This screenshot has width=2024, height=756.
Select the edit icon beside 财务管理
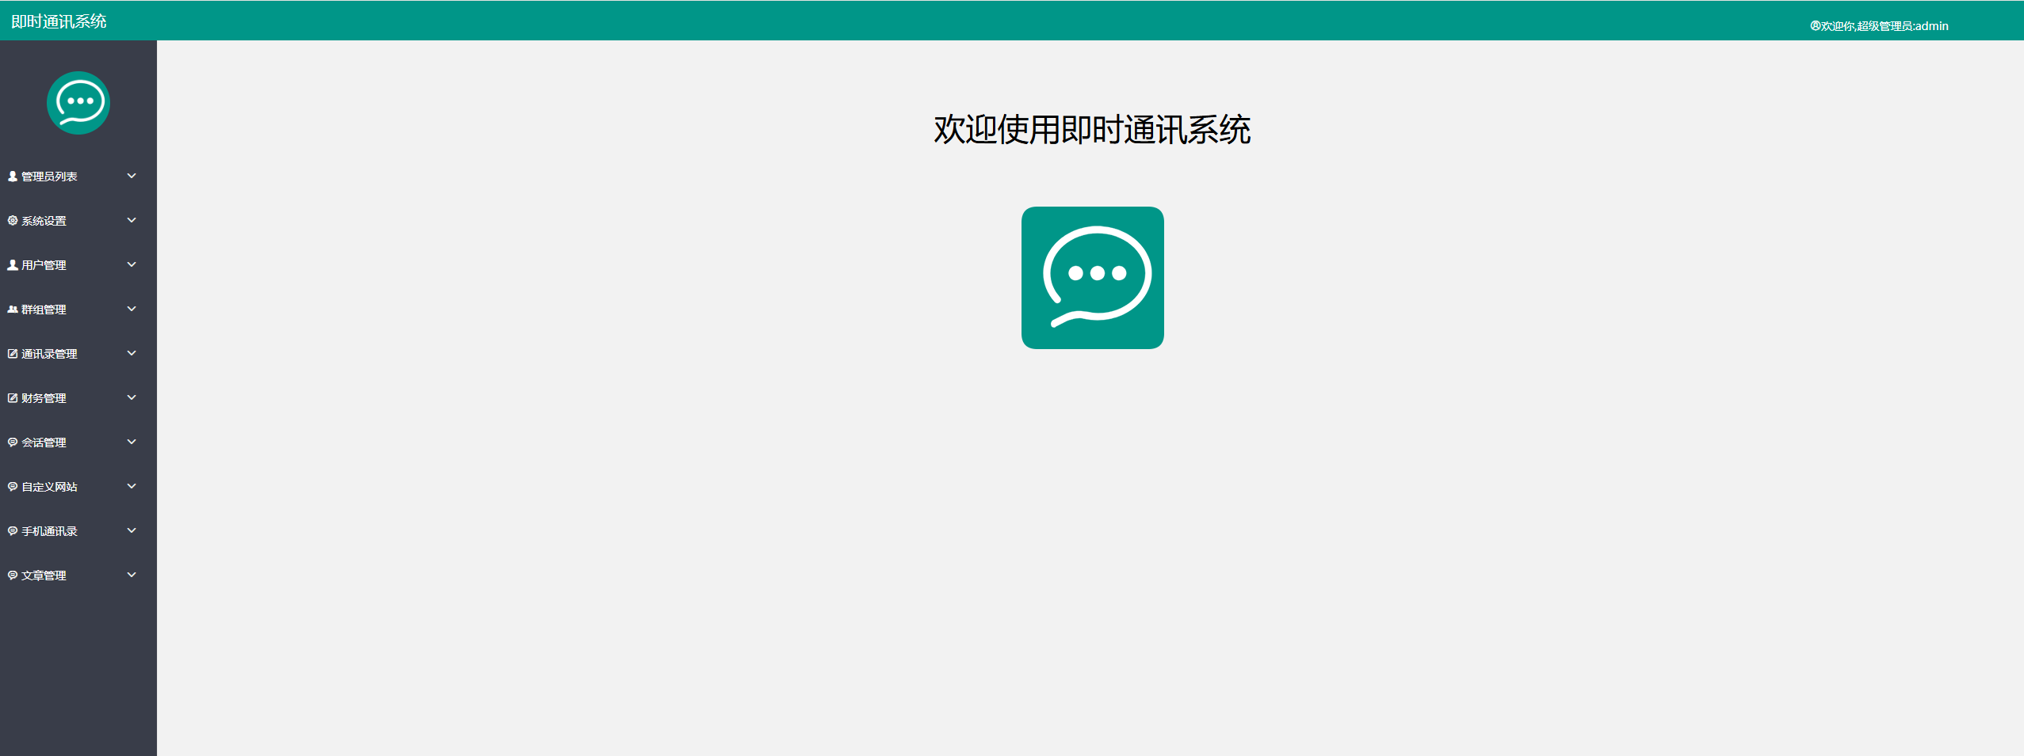point(11,397)
